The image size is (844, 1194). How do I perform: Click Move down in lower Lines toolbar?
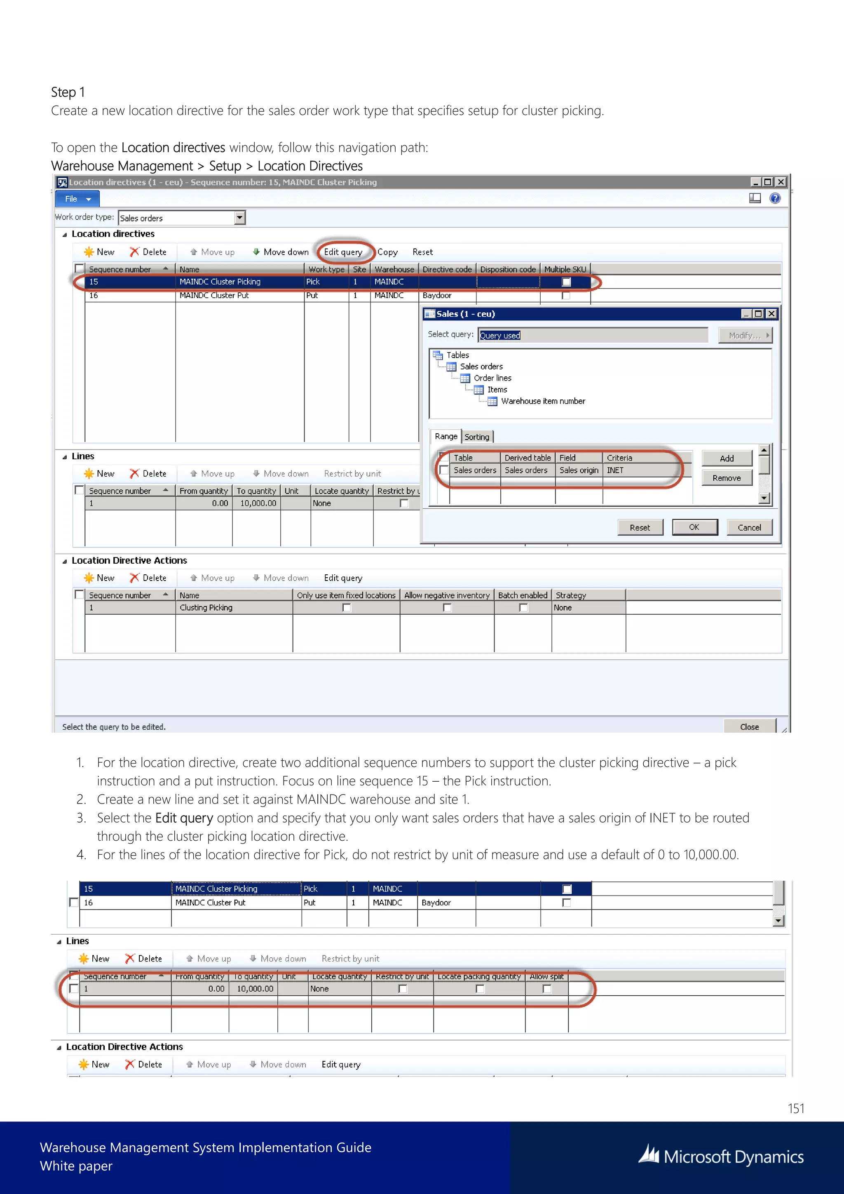[278, 959]
